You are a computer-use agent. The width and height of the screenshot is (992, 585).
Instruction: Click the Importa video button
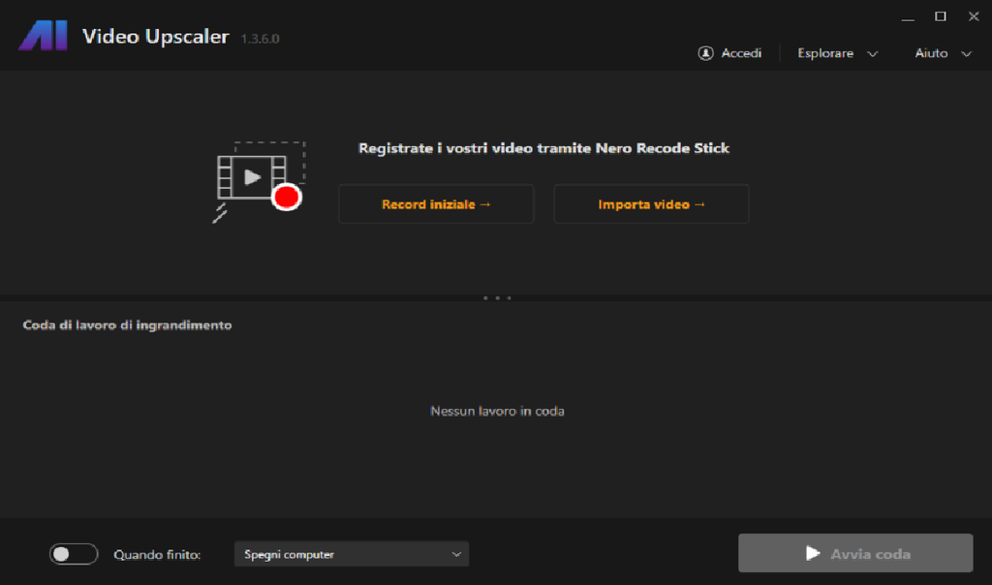651,203
